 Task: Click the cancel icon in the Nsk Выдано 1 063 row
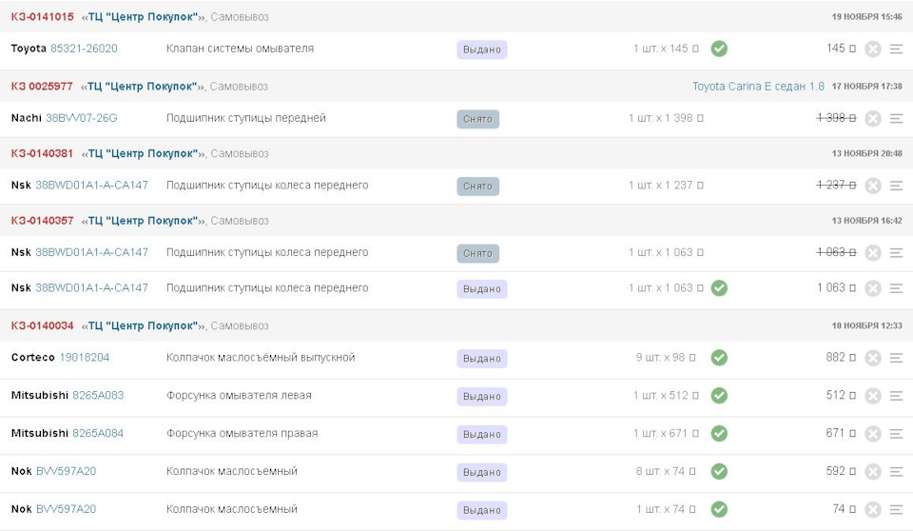(873, 288)
